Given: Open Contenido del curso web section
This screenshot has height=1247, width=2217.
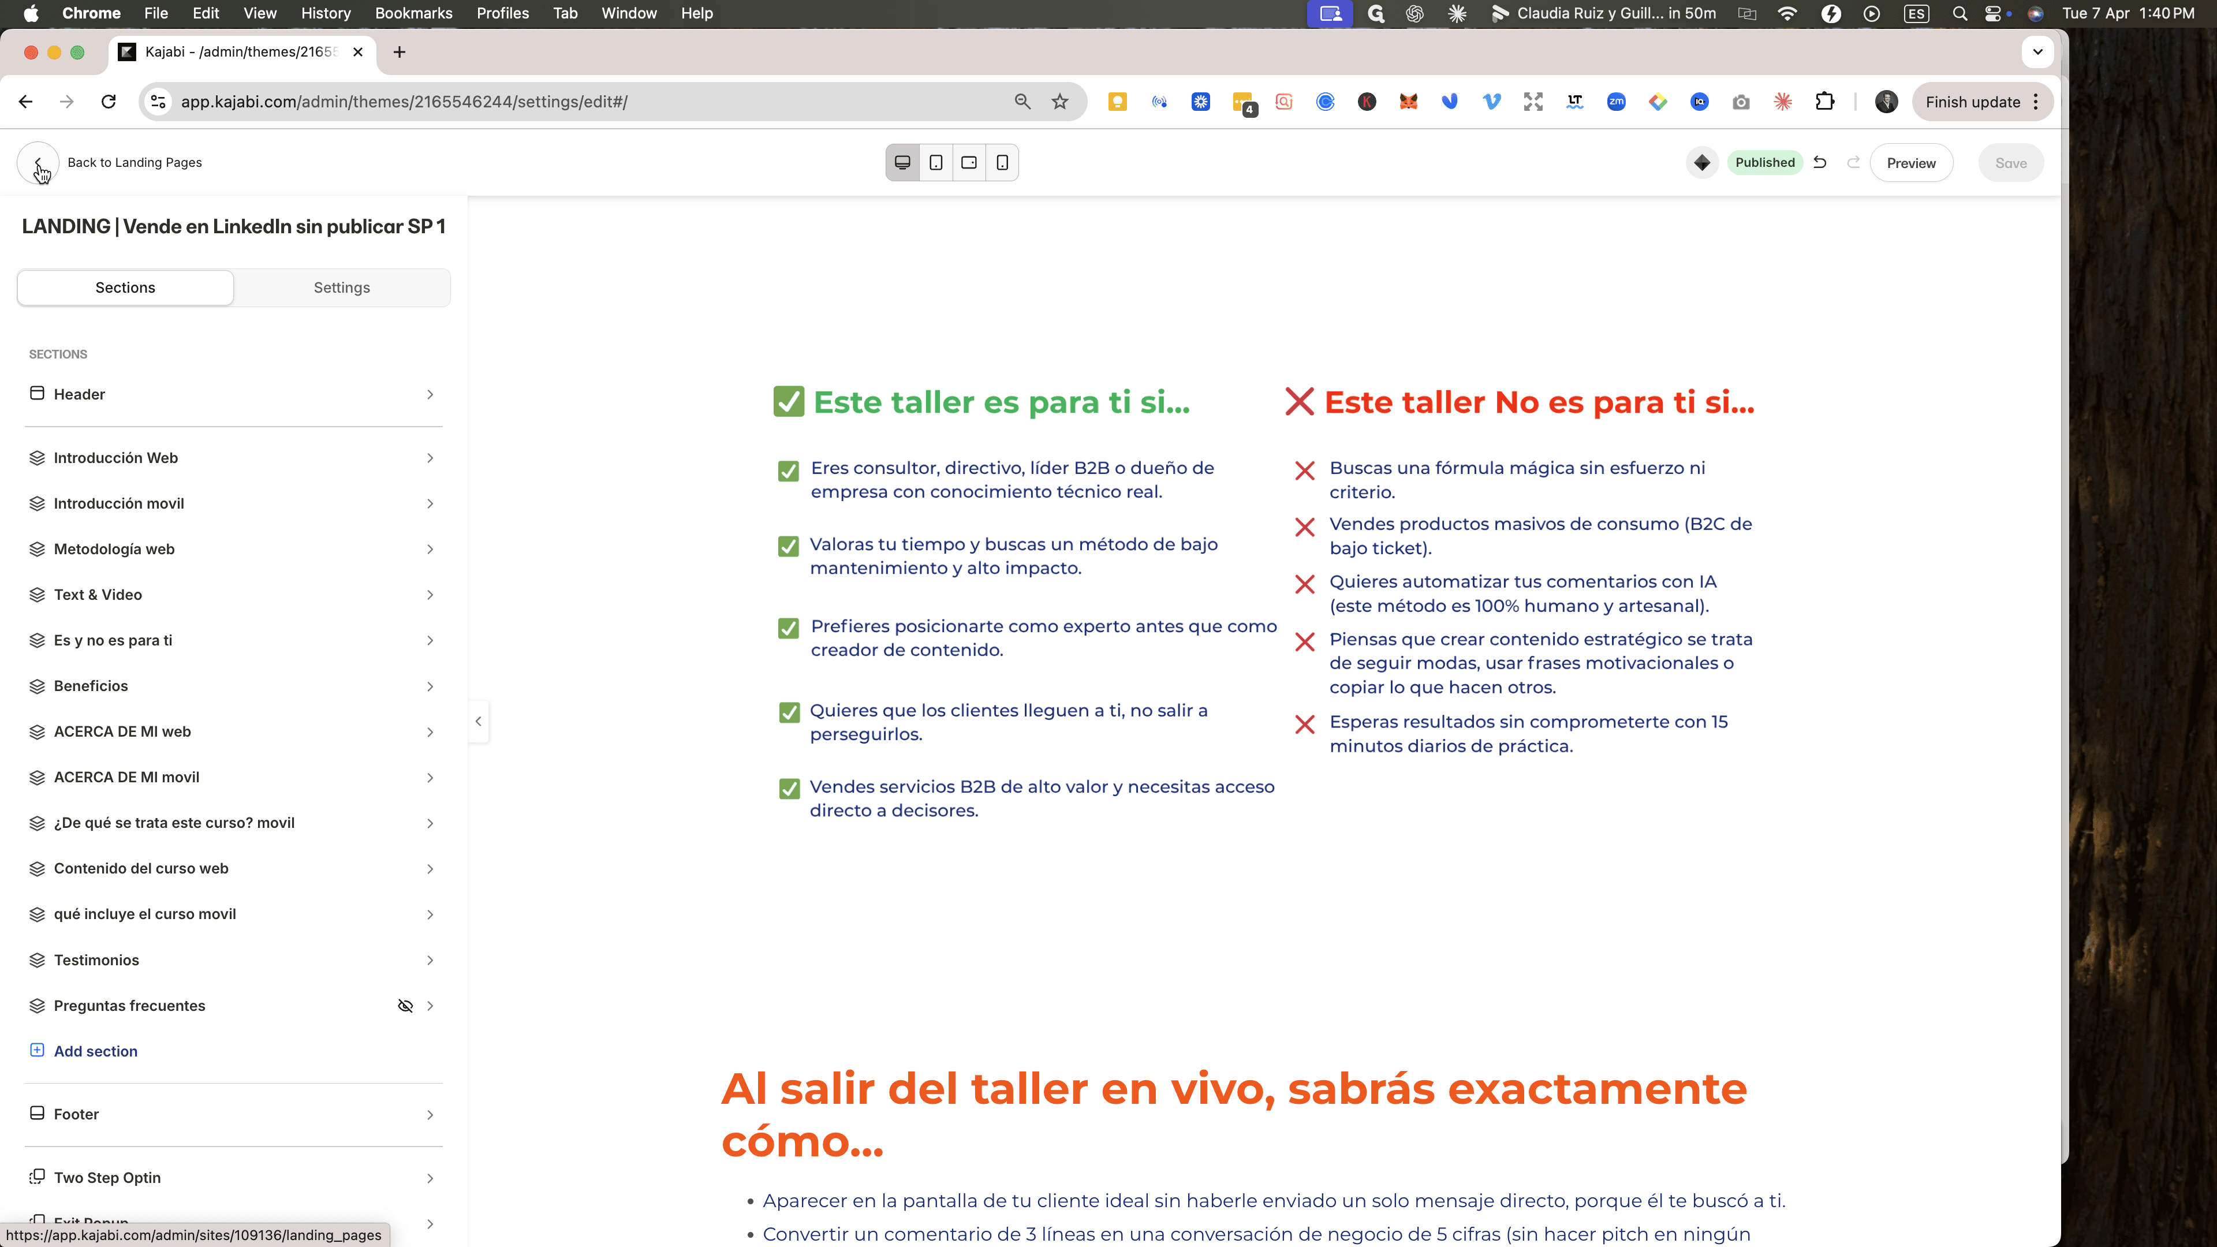Looking at the screenshot, I should [x=233, y=868].
